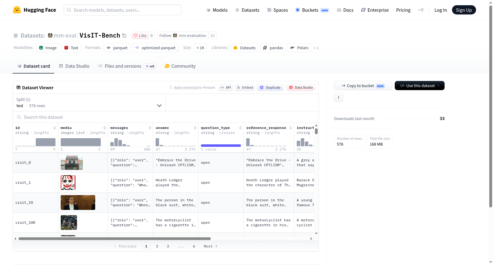Sort the messages column
493x265 pixels.
pyautogui.click(x=150, y=128)
